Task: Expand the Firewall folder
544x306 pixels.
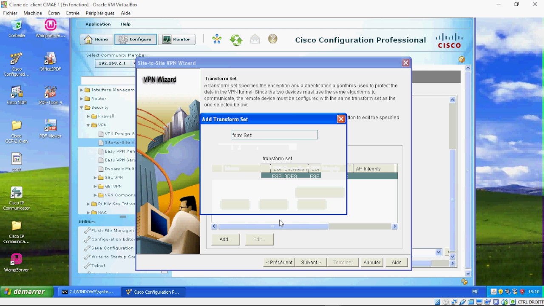Action: click(89, 116)
